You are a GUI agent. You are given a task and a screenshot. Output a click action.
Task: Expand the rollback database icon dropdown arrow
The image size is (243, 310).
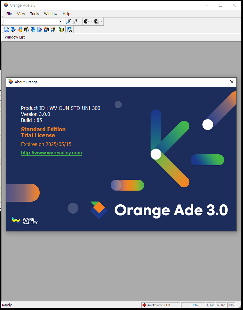pos(102,21)
